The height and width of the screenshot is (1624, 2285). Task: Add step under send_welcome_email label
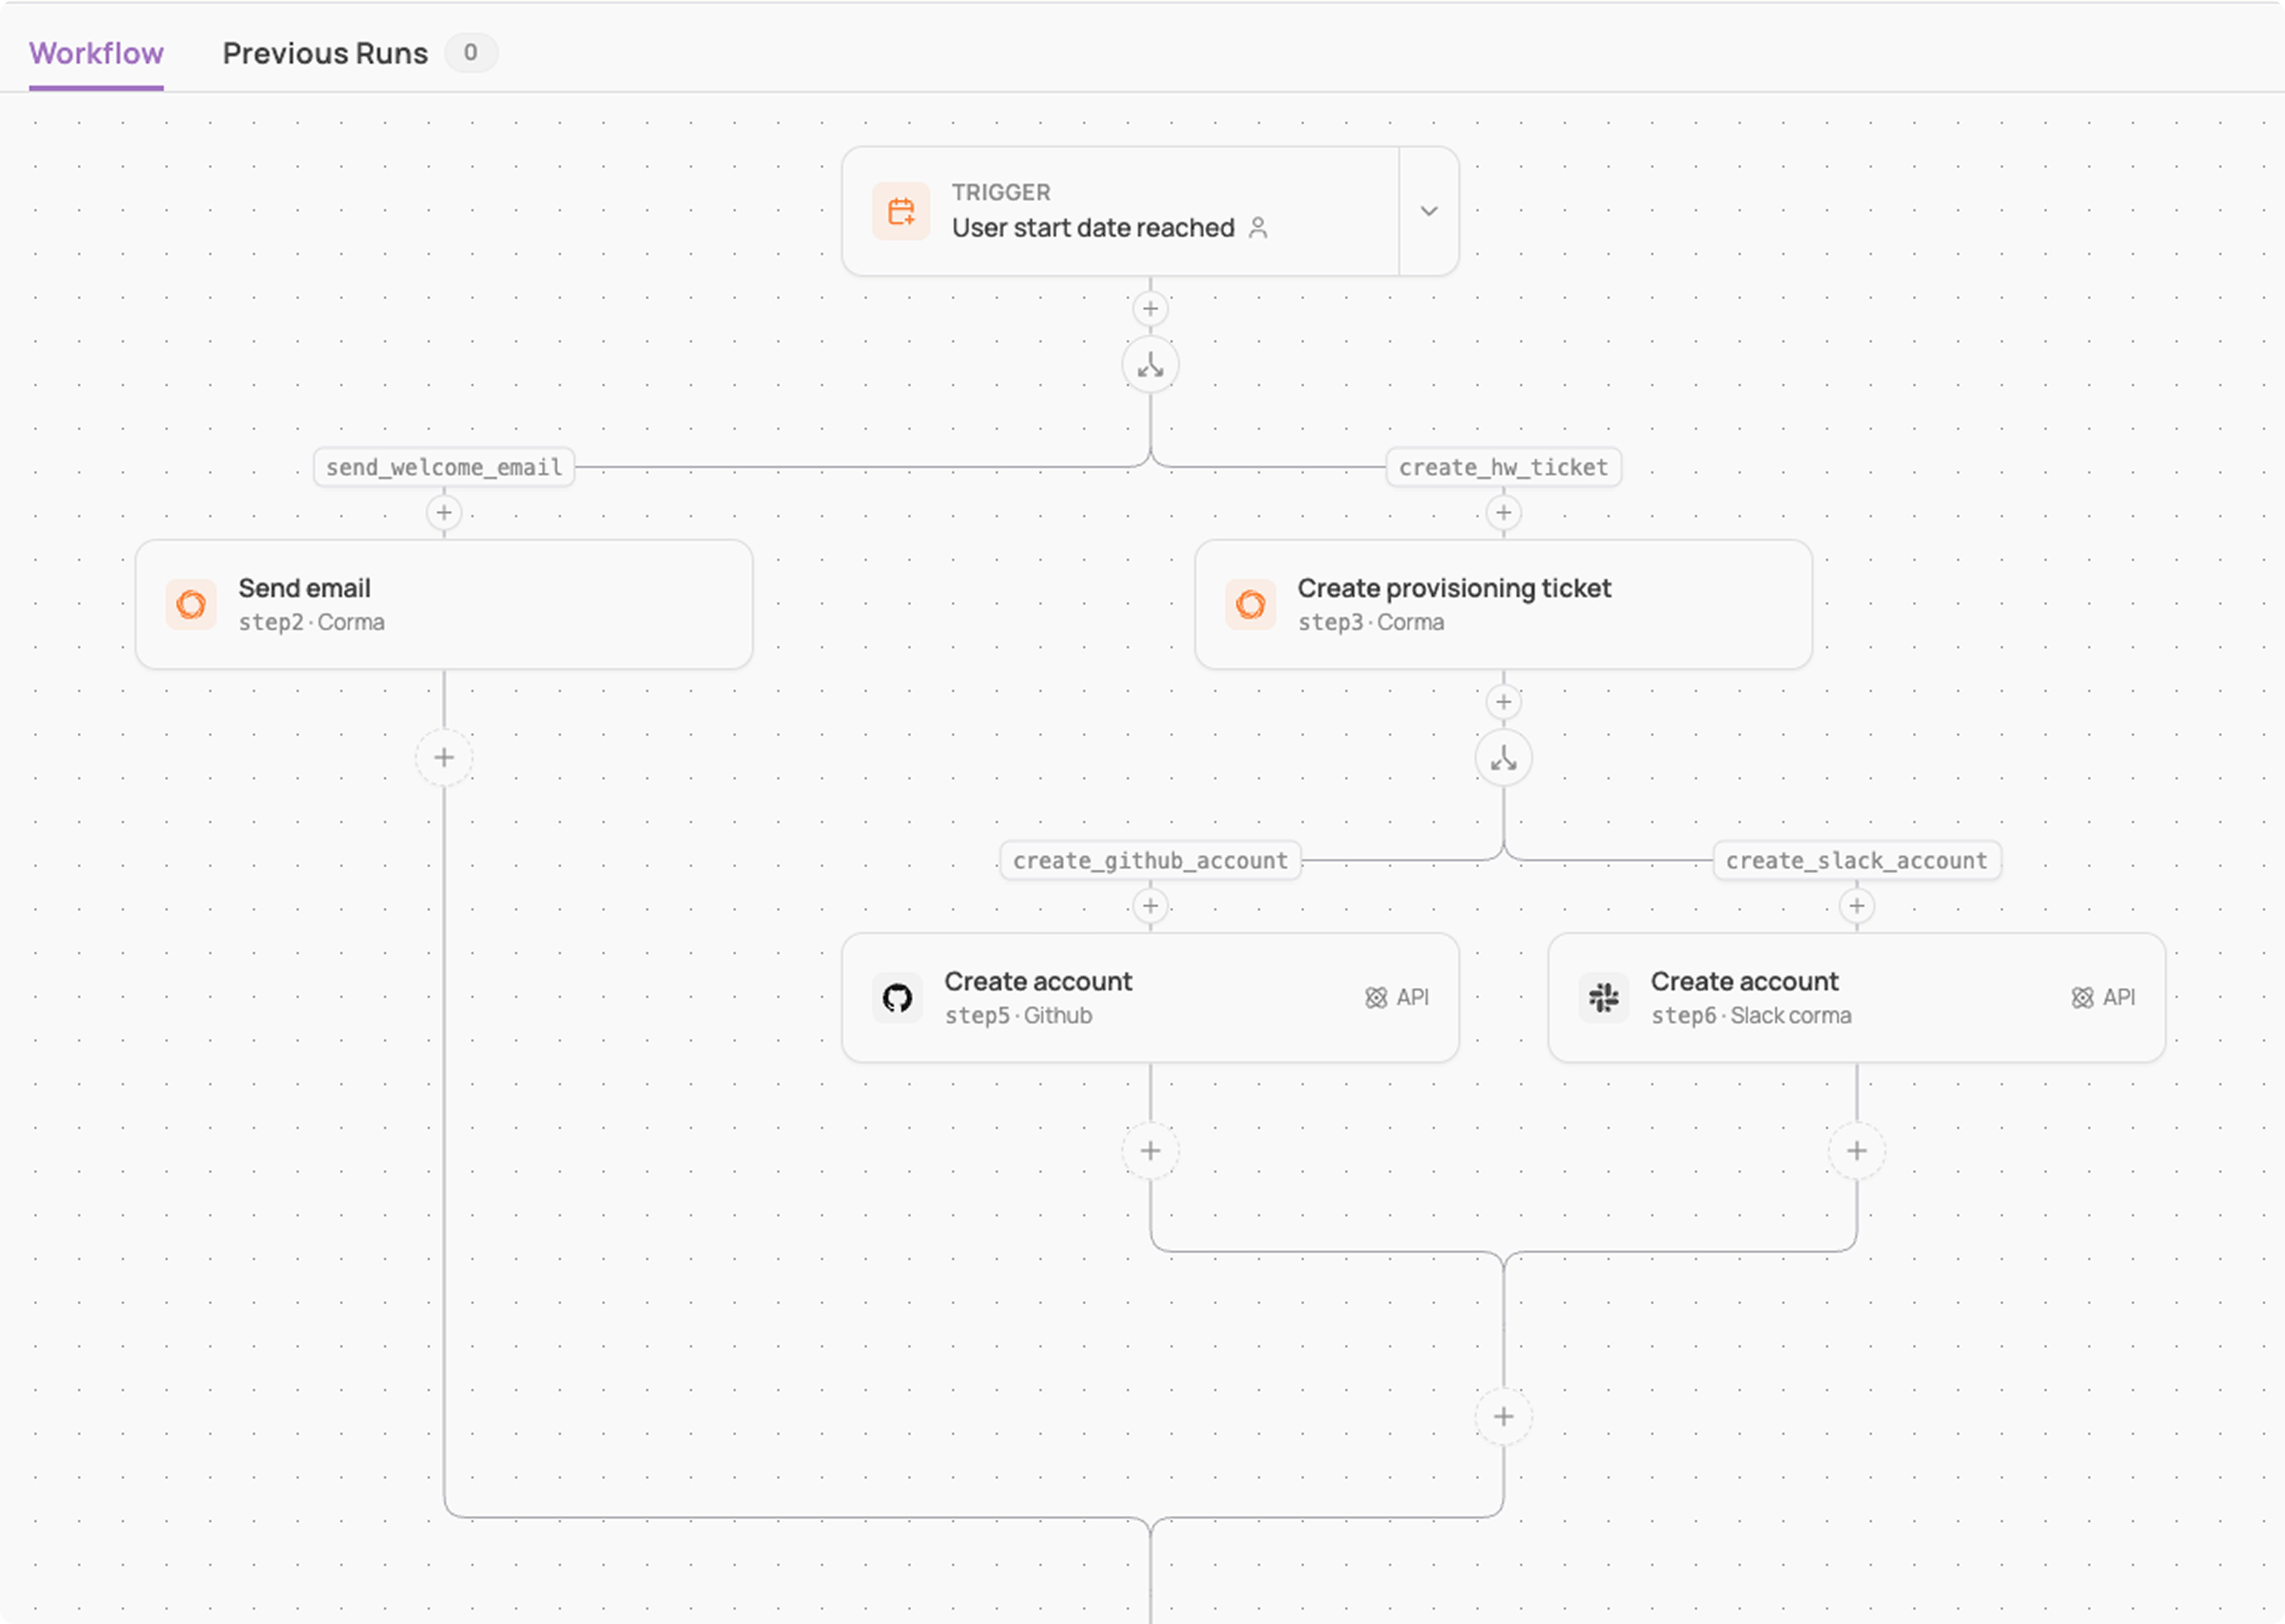click(x=444, y=513)
